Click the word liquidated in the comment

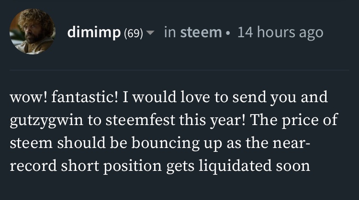(x=235, y=166)
